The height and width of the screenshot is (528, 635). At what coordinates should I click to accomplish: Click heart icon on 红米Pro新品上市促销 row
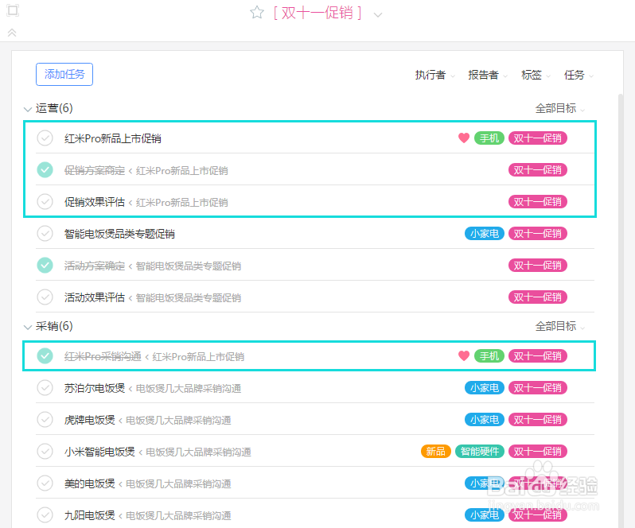click(x=464, y=138)
